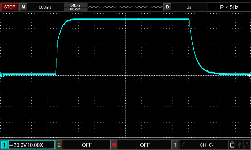Viewport: 251px width, 150px height.
Task: Select the T trigger icon
Action: coord(175,145)
